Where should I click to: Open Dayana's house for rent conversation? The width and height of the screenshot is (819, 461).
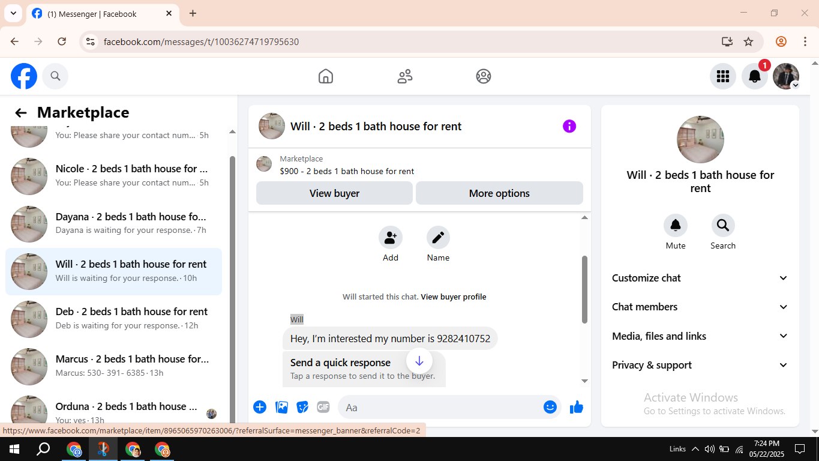pyautogui.click(x=113, y=223)
